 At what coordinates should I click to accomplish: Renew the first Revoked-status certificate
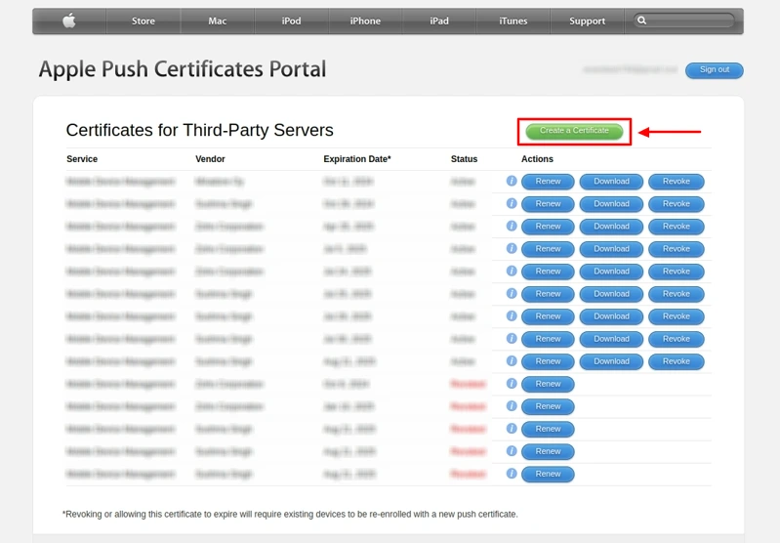(548, 384)
